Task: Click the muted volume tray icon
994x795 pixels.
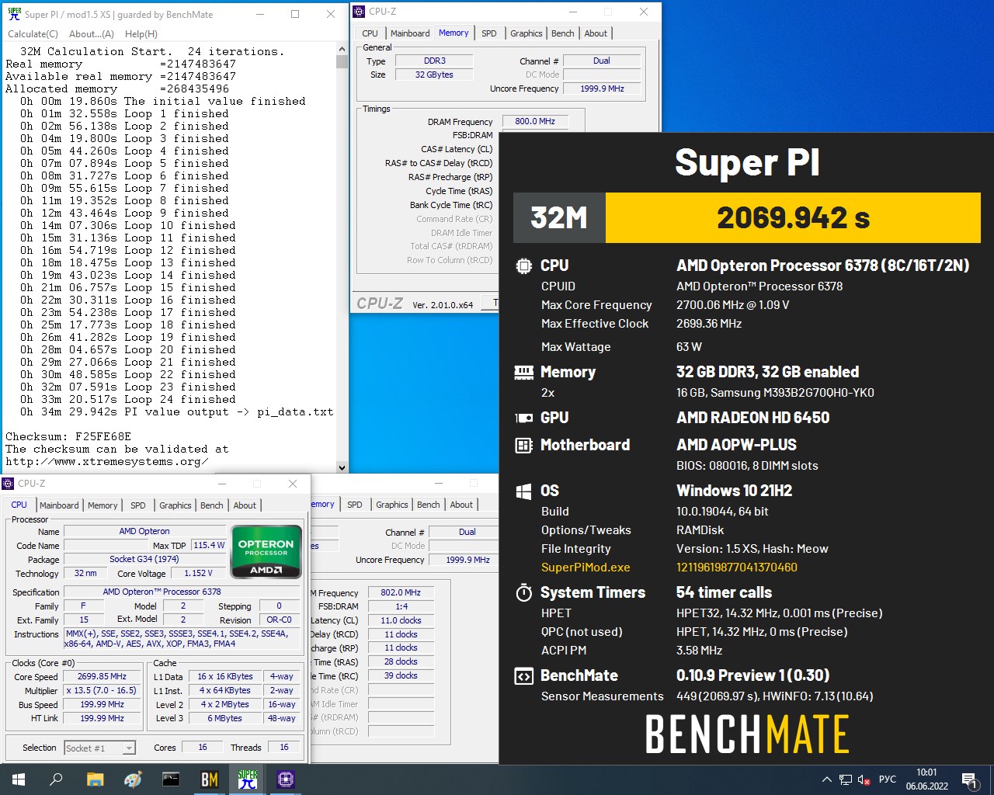Action: (x=864, y=779)
